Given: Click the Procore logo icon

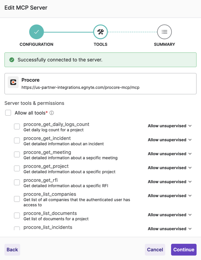Looking at the screenshot, I should [13, 82].
